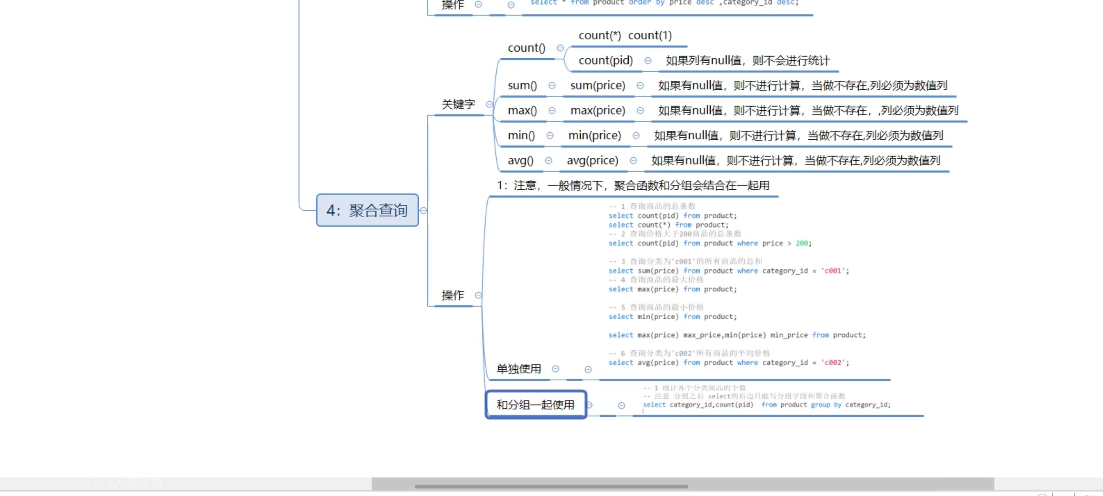Collapse the count() node branch
Image resolution: width=1103 pixels, height=496 pixels.
[560, 48]
